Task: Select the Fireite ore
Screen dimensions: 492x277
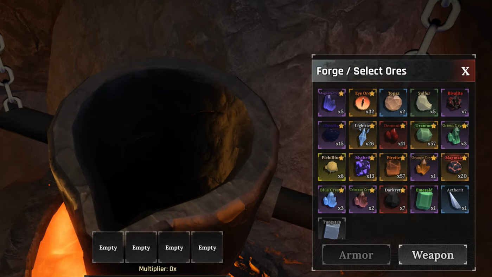Action: (393, 167)
